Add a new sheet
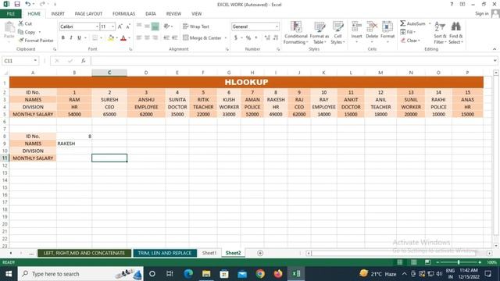This screenshot has height=281, width=500. (x=260, y=253)
